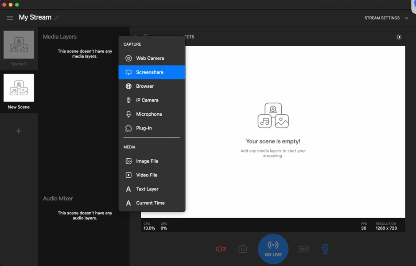Select Web Camera from capture menu

coord(150,58)
